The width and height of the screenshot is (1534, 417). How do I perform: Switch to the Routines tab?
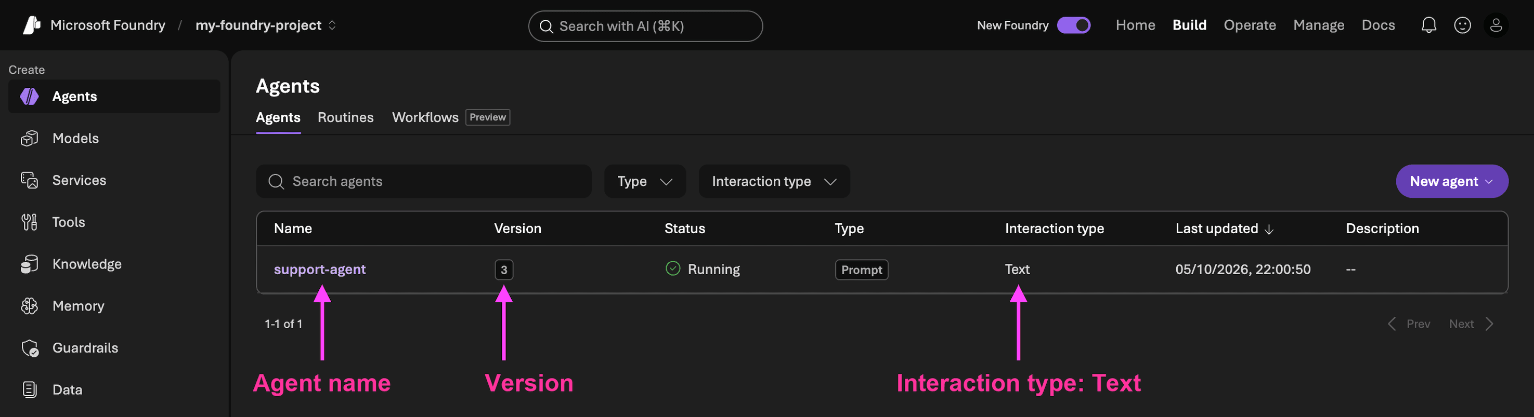click(345, 117)
